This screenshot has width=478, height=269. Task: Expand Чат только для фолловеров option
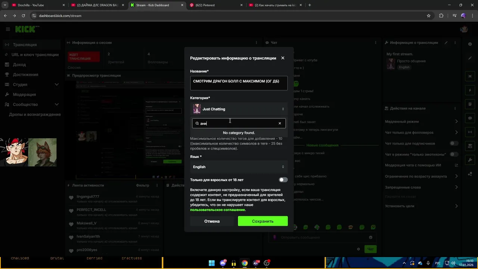point(422,132)
